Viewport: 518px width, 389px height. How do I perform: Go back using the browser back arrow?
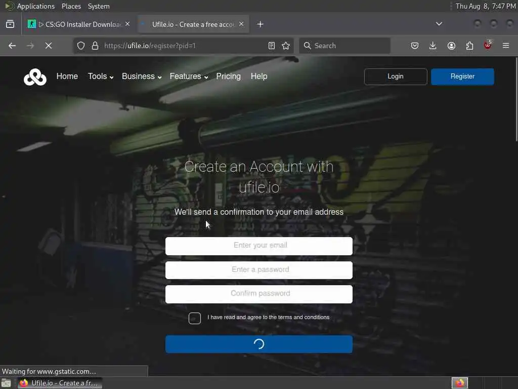coord(12,46)
